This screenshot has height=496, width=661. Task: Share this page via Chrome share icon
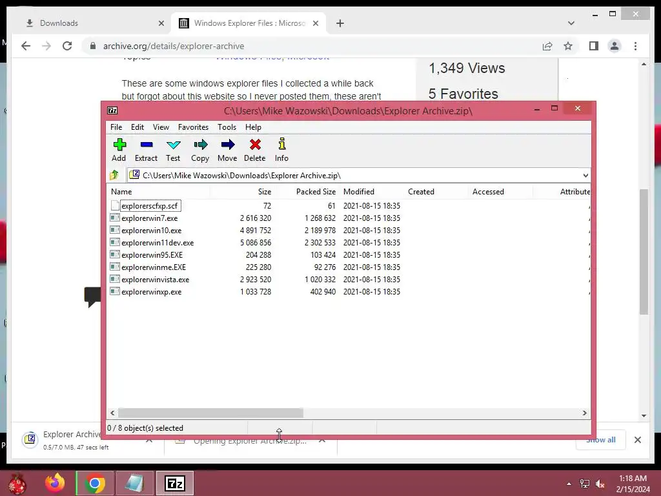pos(547,46)
